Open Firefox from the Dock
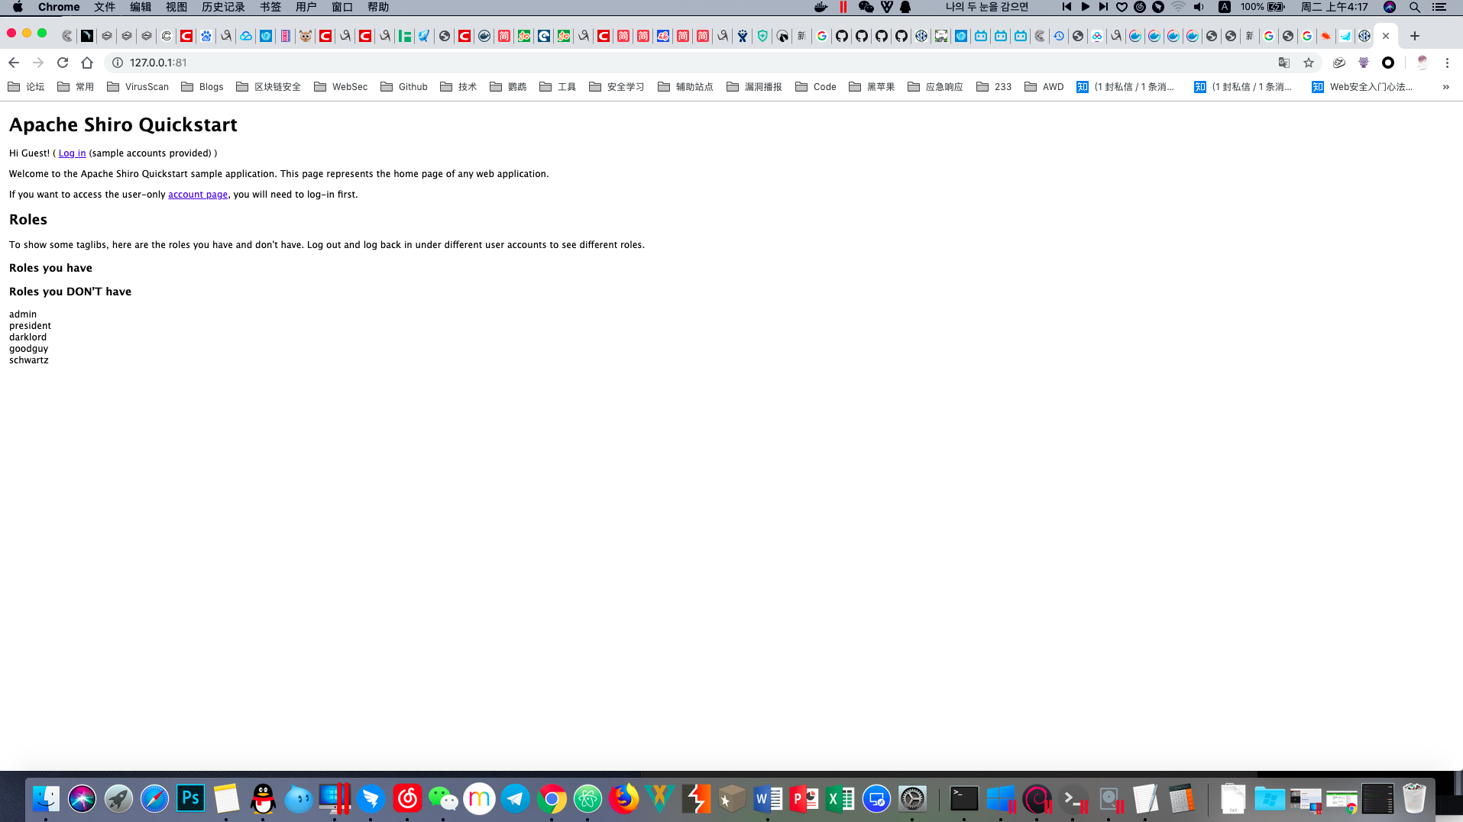The image size is (1463, 822). pyautogui.click(x=624, y=799)
